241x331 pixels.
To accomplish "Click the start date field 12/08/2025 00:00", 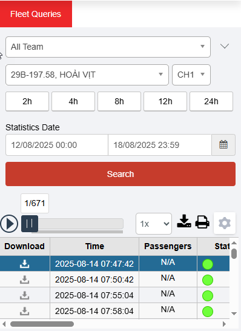I will 57,145.
